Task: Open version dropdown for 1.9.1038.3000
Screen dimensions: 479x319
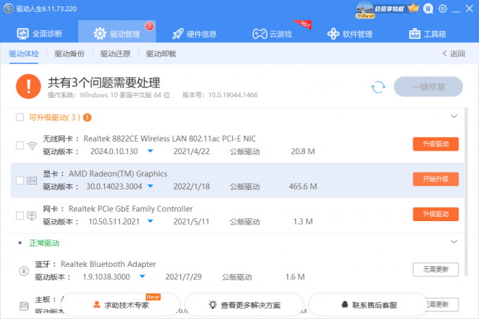Action: (142, 277)
